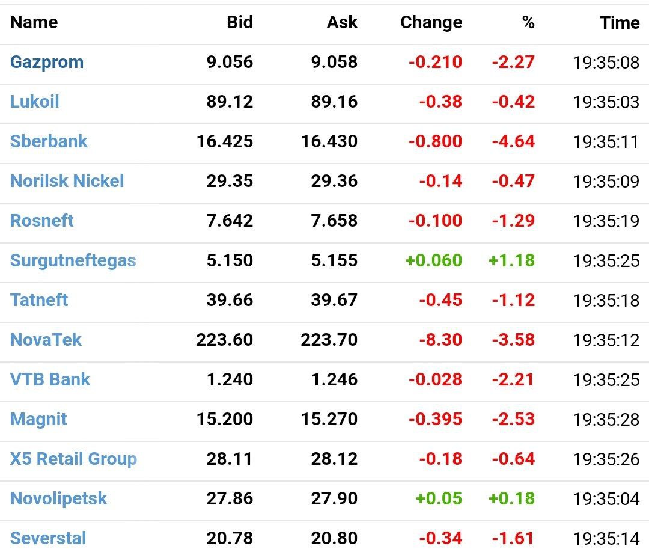Click the Ask column header

coord(342,23)
